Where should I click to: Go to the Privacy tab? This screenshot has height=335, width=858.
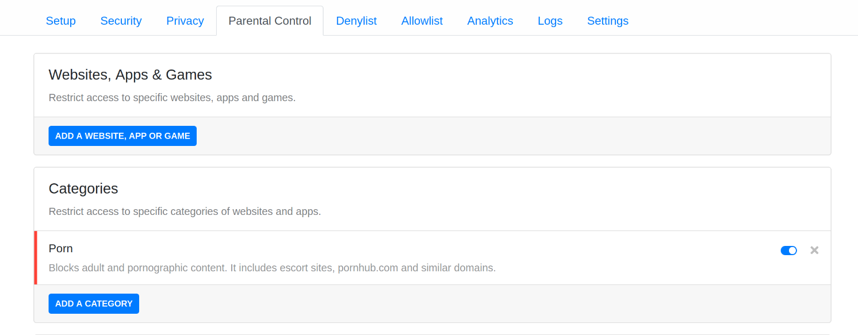pyautogui.click(x=185, y=21)
